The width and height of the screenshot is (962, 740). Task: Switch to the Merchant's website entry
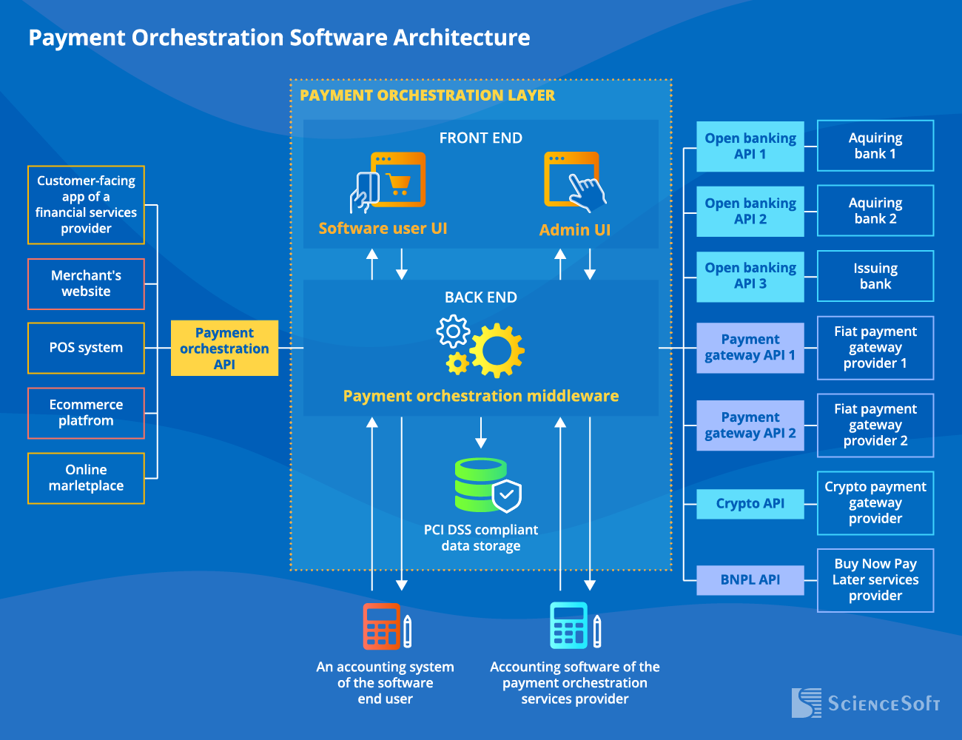tap(86, 284)
